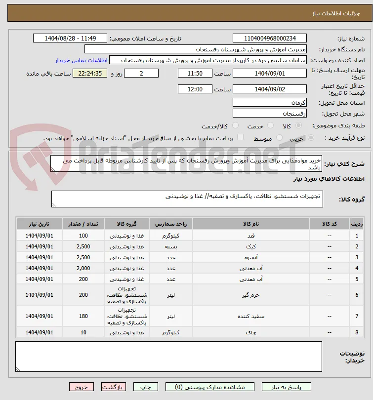373x400 pixels.
Task: Click the آبمیوه item name cell
Action: [x=251, y=257]
